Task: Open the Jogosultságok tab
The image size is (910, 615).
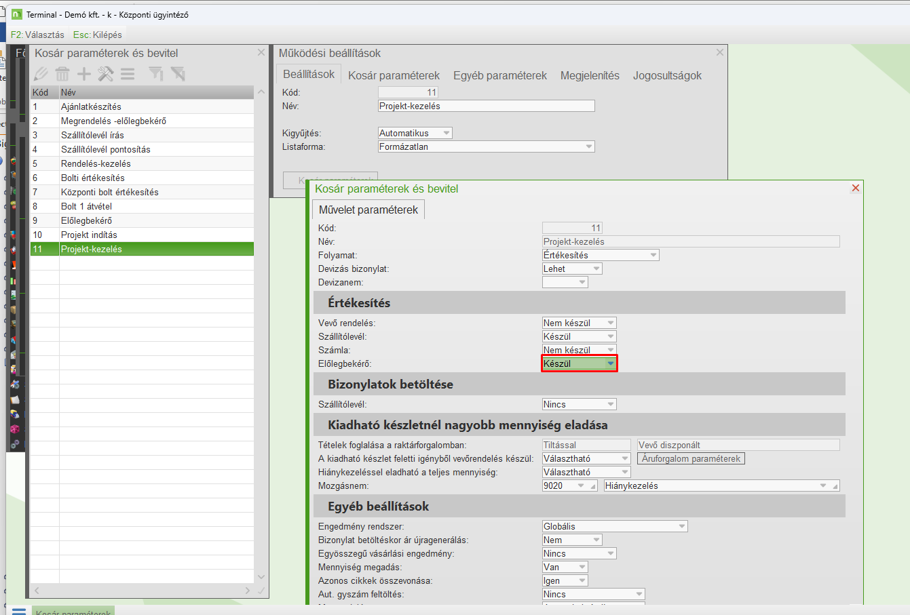Action: [667, 75]
